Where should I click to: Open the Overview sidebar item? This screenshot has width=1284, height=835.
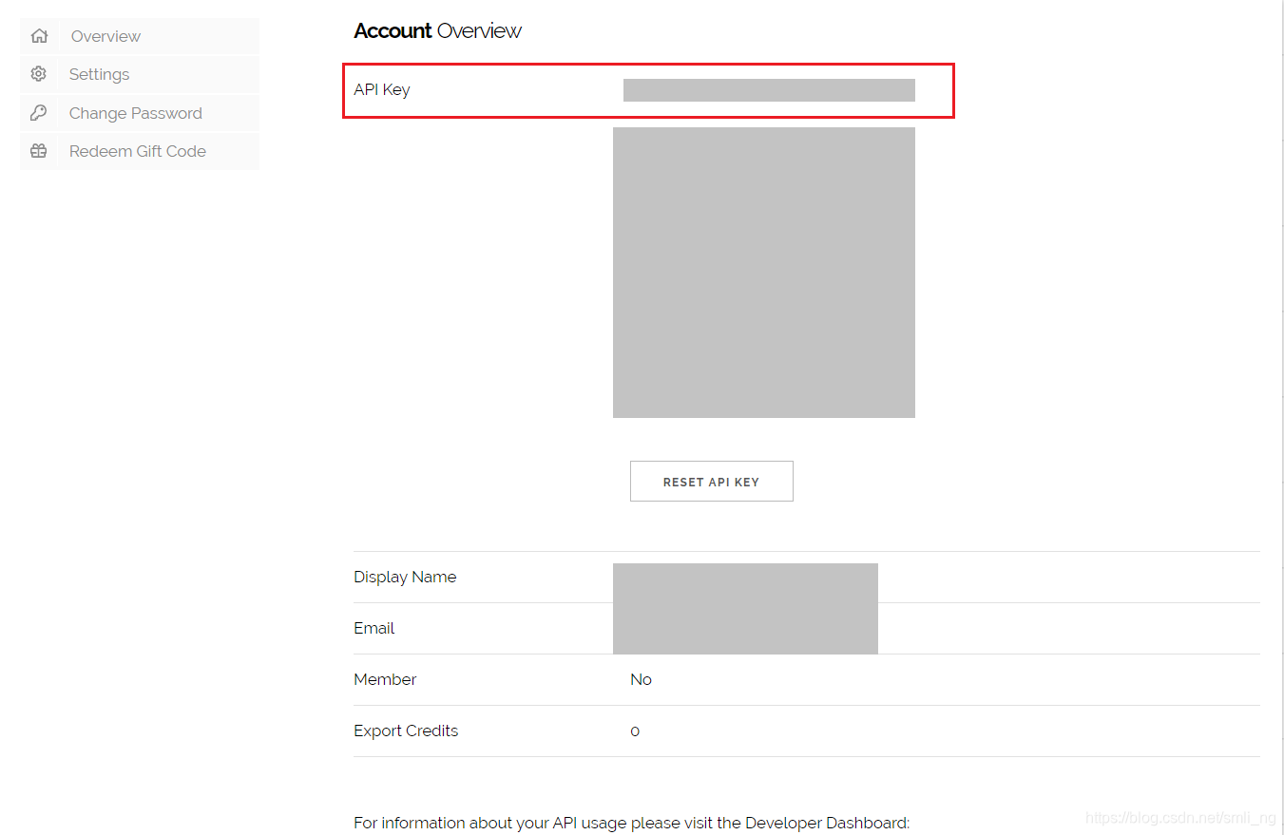pos(140,36)
